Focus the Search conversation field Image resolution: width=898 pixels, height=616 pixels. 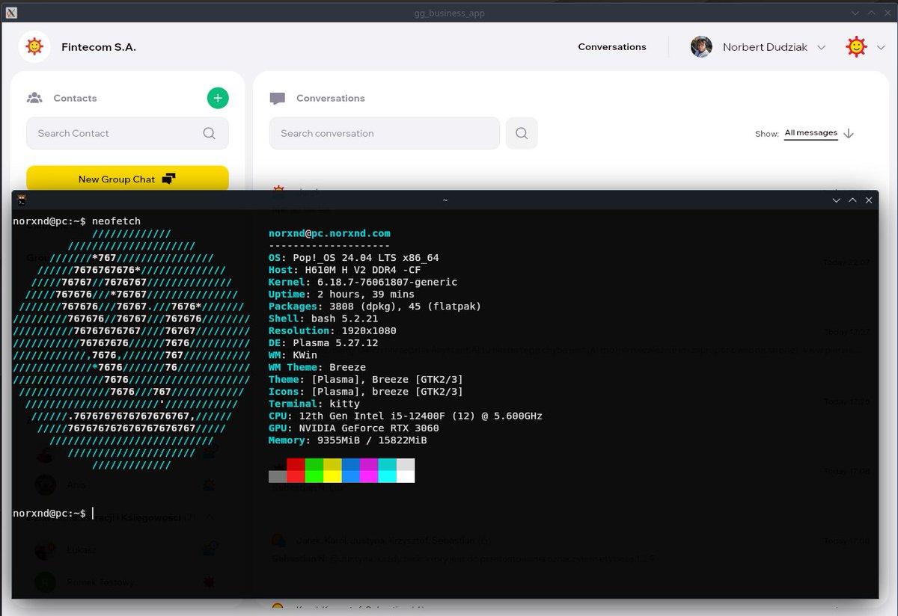pyautogui.click(x=385, y=133)
